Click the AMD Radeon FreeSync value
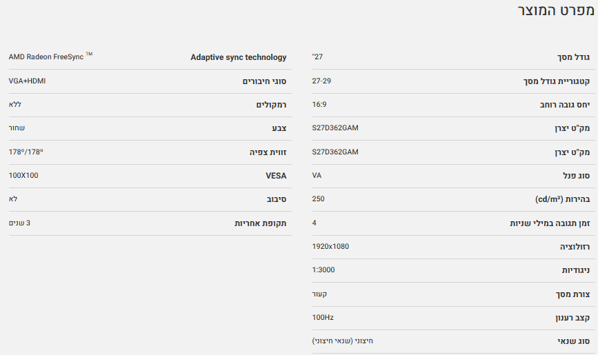Viewport: 598px width, 355px height. pyautogui.click(x=50, y=57)
